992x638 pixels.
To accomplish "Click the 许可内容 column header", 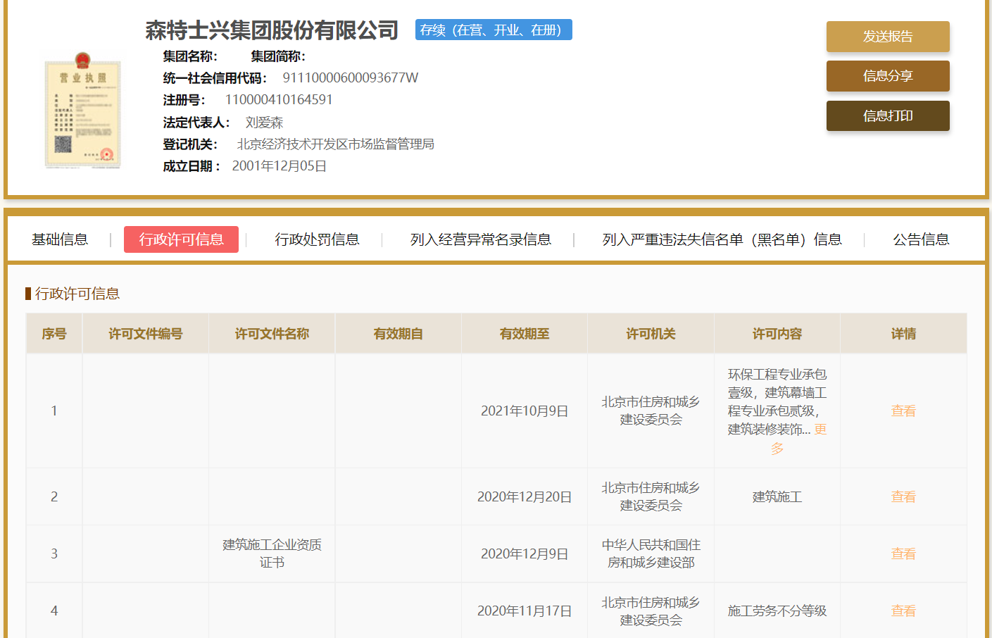I will coord(777,334).
